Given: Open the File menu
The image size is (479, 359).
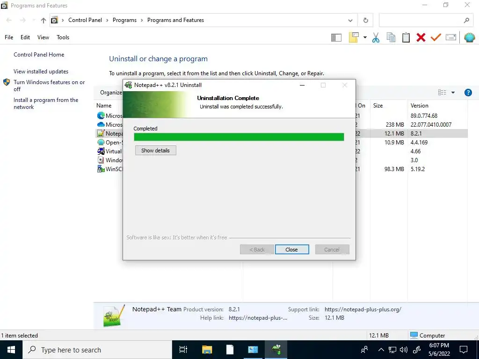Looking at the screenshot, I should click(x=9, y=37).
